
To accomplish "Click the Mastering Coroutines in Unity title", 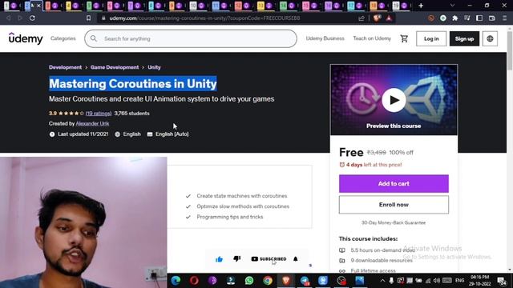I will (x=133, y=83).
